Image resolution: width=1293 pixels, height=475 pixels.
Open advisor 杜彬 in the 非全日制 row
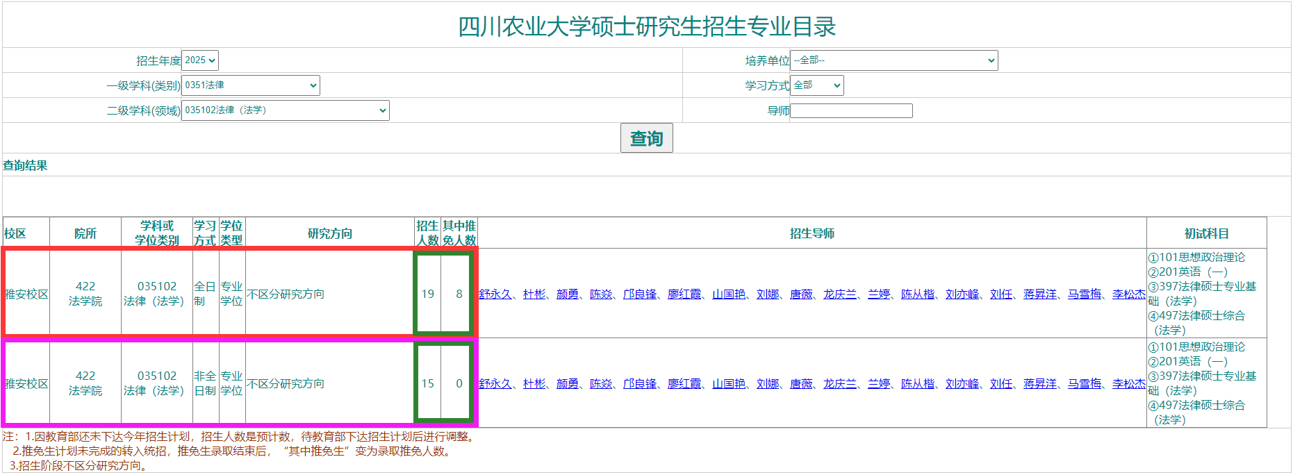click(534, 384)
